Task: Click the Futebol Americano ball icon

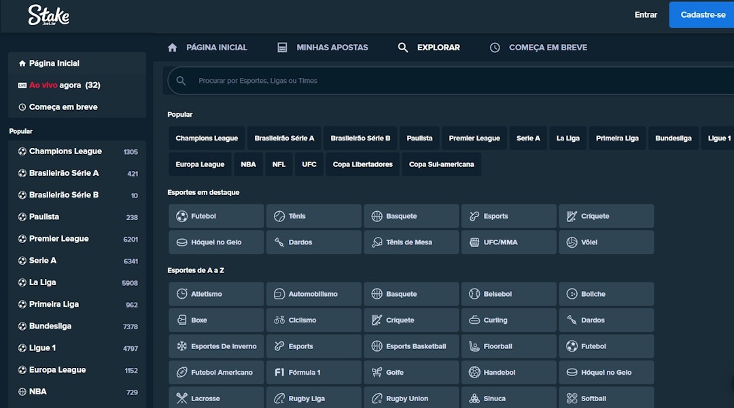Action: [181, 373]
